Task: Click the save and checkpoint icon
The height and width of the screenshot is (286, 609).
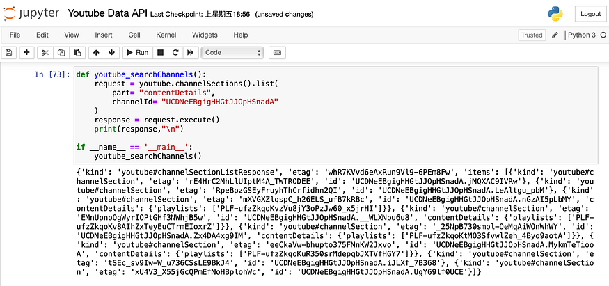Action: click(x=9, y=53)
